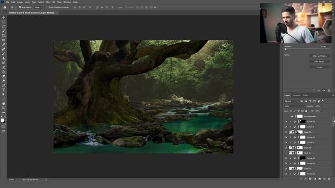
Task: Toggle lock transparent pixels icon
Action: point(291,111)
